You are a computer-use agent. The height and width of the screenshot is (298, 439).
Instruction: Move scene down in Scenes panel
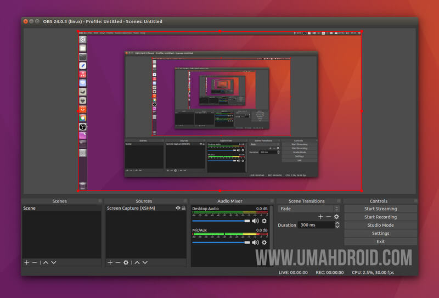point(54,262)
